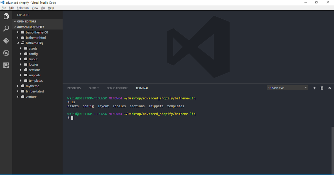Screen dimensions: 334x175
Task: Click the sections folder icon
Action: (26, 70)
